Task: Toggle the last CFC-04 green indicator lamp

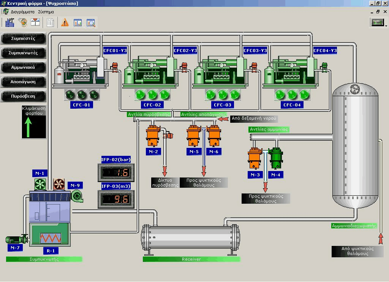Action: coord(304,94)
